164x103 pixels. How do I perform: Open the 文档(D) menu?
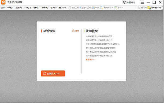(28, 8)
